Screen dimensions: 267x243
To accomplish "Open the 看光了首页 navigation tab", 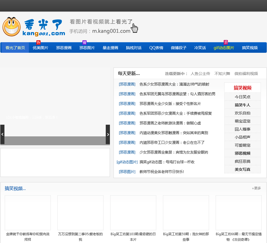I will click(15, 48).
